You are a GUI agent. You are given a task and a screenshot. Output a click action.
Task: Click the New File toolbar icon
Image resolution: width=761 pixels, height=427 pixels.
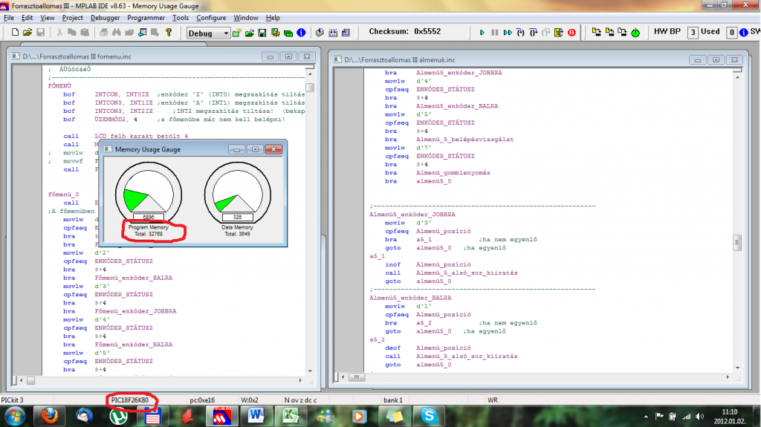pyautogui.click(x=15, y=33)
